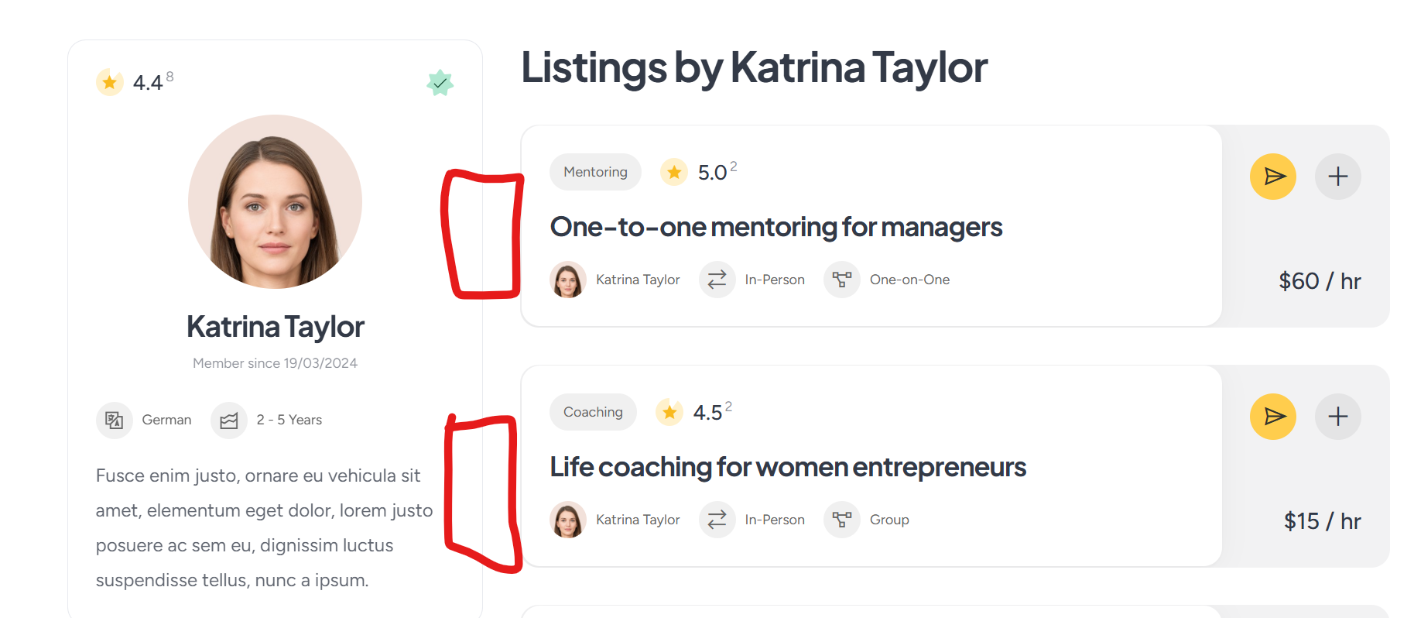This screenshot has width=1414, height=618.
Task: Click Katrina Taylor name in coaching listing
Action: pyautogui.click(x=638, y=520)
